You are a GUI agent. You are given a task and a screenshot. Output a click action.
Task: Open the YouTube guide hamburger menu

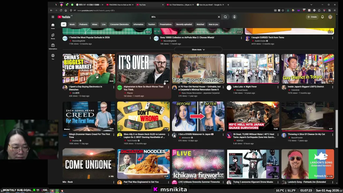pos(53,17)
